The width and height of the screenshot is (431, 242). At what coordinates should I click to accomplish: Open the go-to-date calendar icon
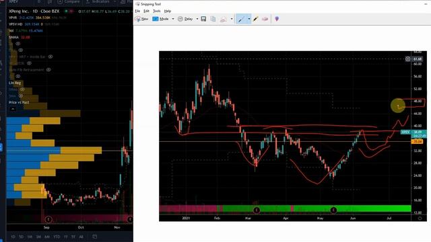point(94,237)
